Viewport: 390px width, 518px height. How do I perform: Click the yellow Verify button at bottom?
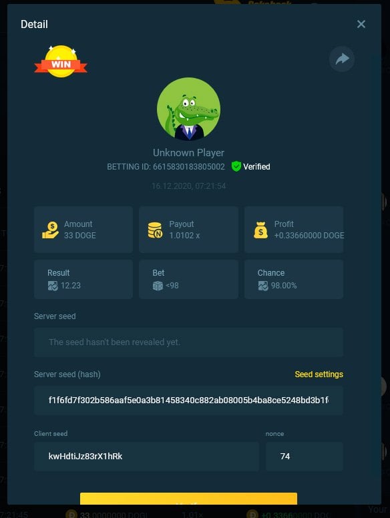tap(188, 499)
